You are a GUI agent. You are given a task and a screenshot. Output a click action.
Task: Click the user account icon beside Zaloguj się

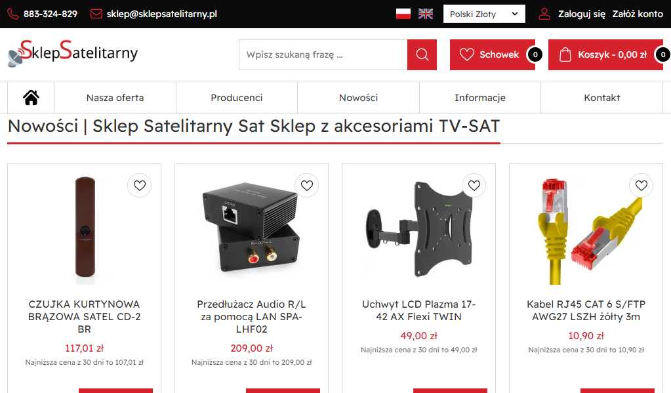coord(544,14)
